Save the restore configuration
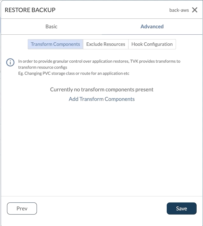The width and height of the screenshot is (203, 226). point(181,208)
